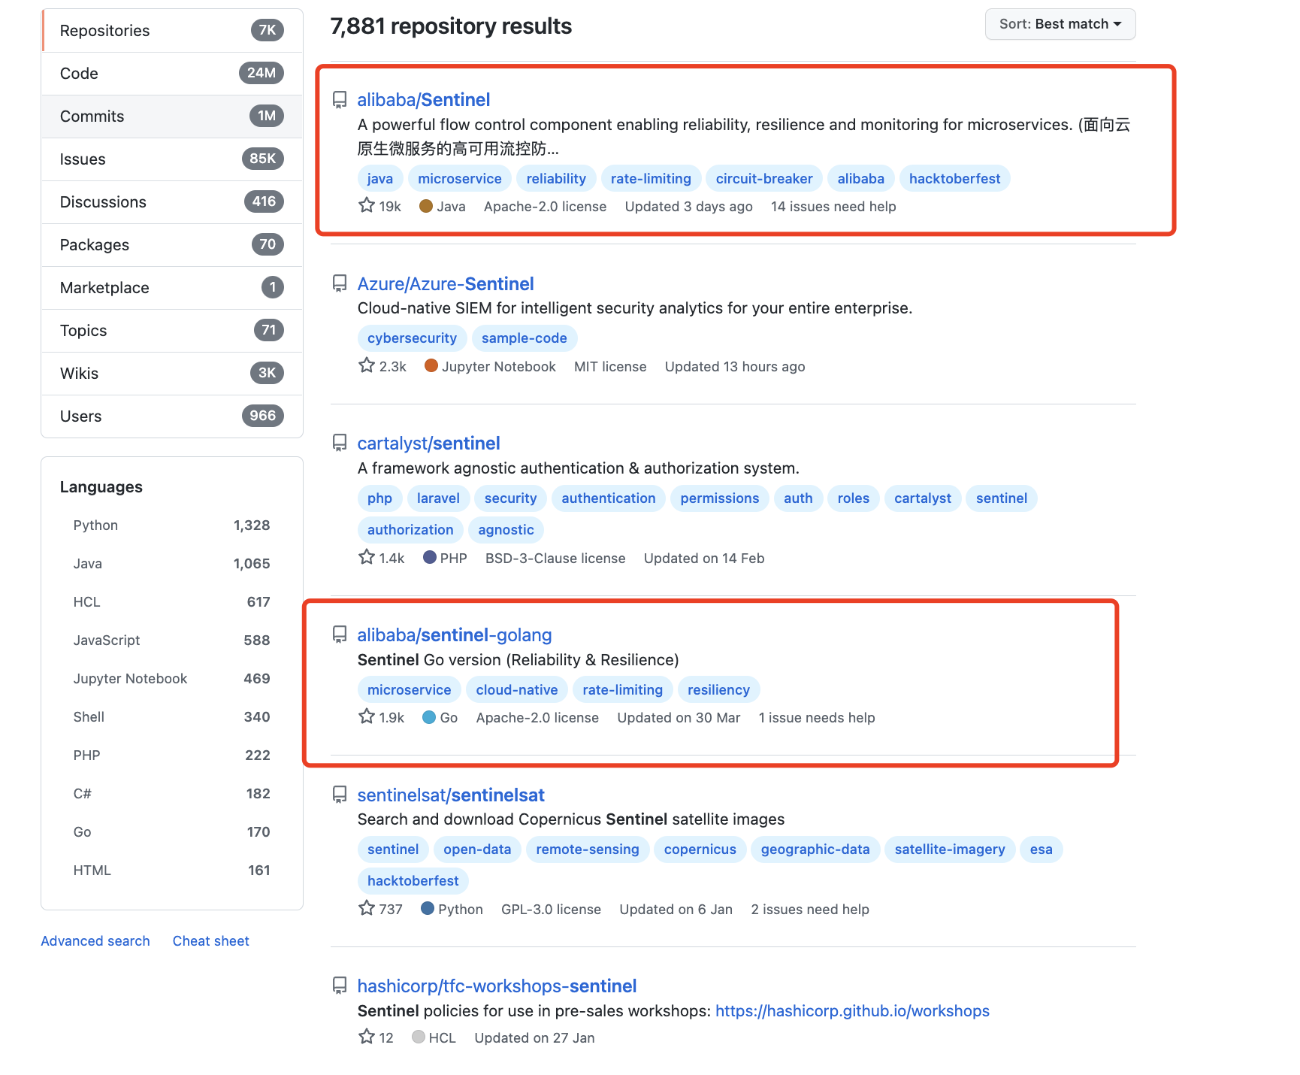Click star icon on sentinelsat result
This screenshot has width=1300, height=1075.
click(366, 908)
